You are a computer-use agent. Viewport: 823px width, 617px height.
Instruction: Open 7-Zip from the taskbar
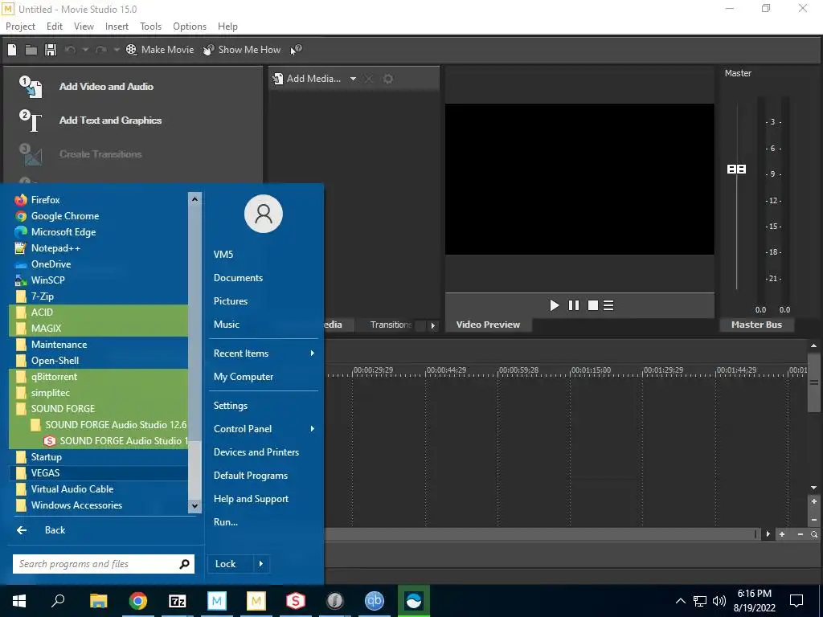pyautogui.click(x=178, y=601)
